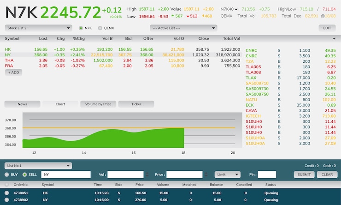341x205 pixels.
Task: Open the Stock List 2 dropdown
Action: [x=39, y=28]
